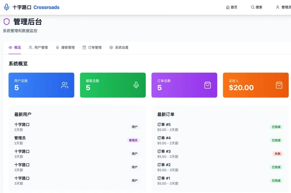Select the 概览 tab
Image resolution: width=291 pixels, height=193 pixels.
point(15,47)
